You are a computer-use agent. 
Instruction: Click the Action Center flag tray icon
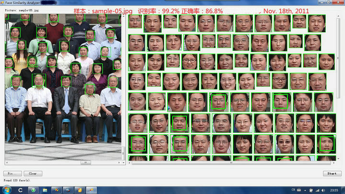click(x=311, y=190)
